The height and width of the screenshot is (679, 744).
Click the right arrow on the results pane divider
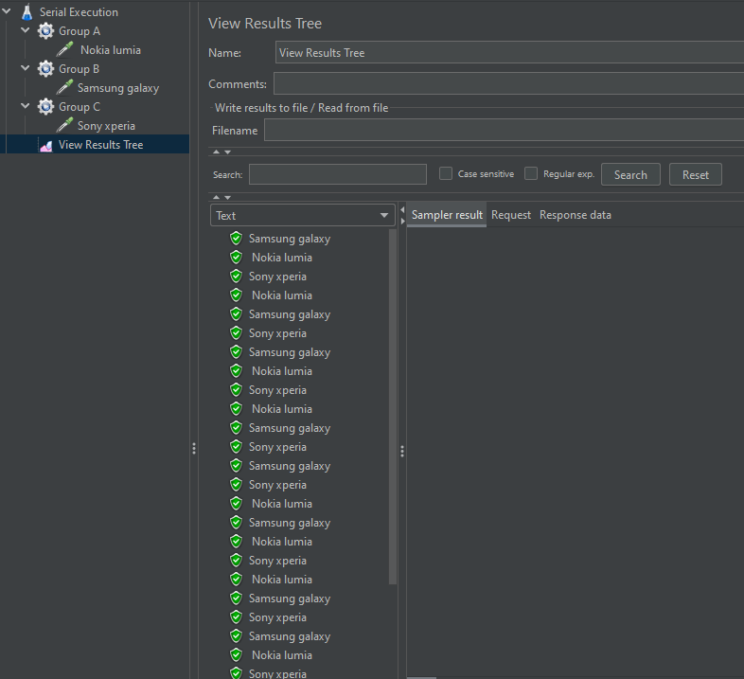click(402, 221)
